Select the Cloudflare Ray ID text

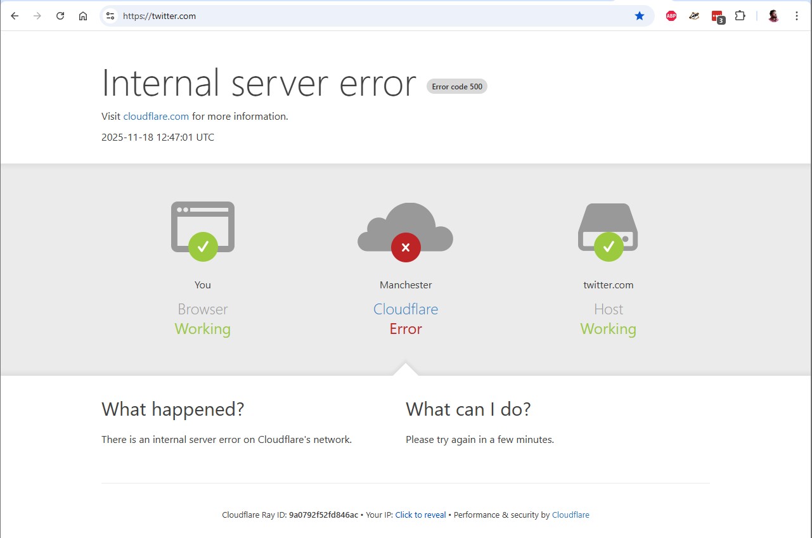323,515
